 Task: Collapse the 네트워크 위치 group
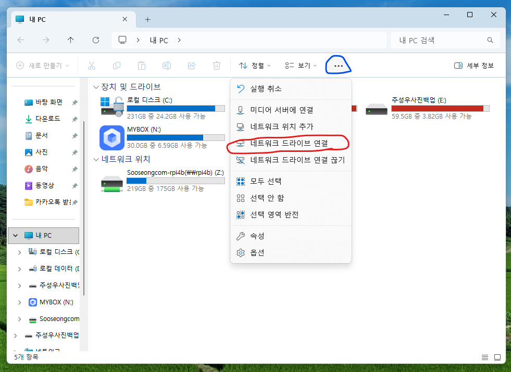pos(96,159)
